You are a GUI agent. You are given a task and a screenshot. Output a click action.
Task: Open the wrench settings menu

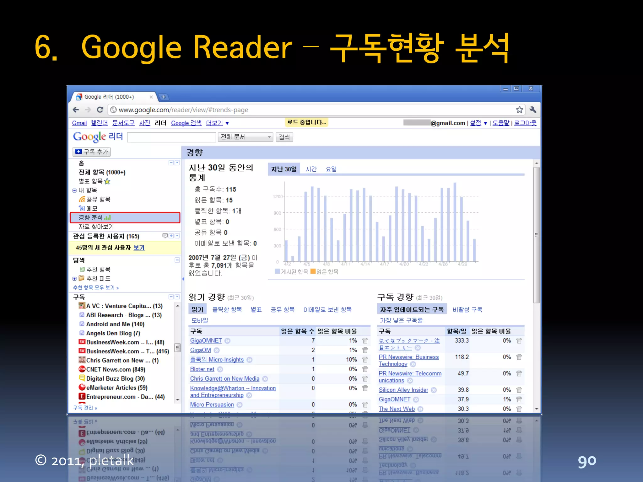tap(533, 110)
